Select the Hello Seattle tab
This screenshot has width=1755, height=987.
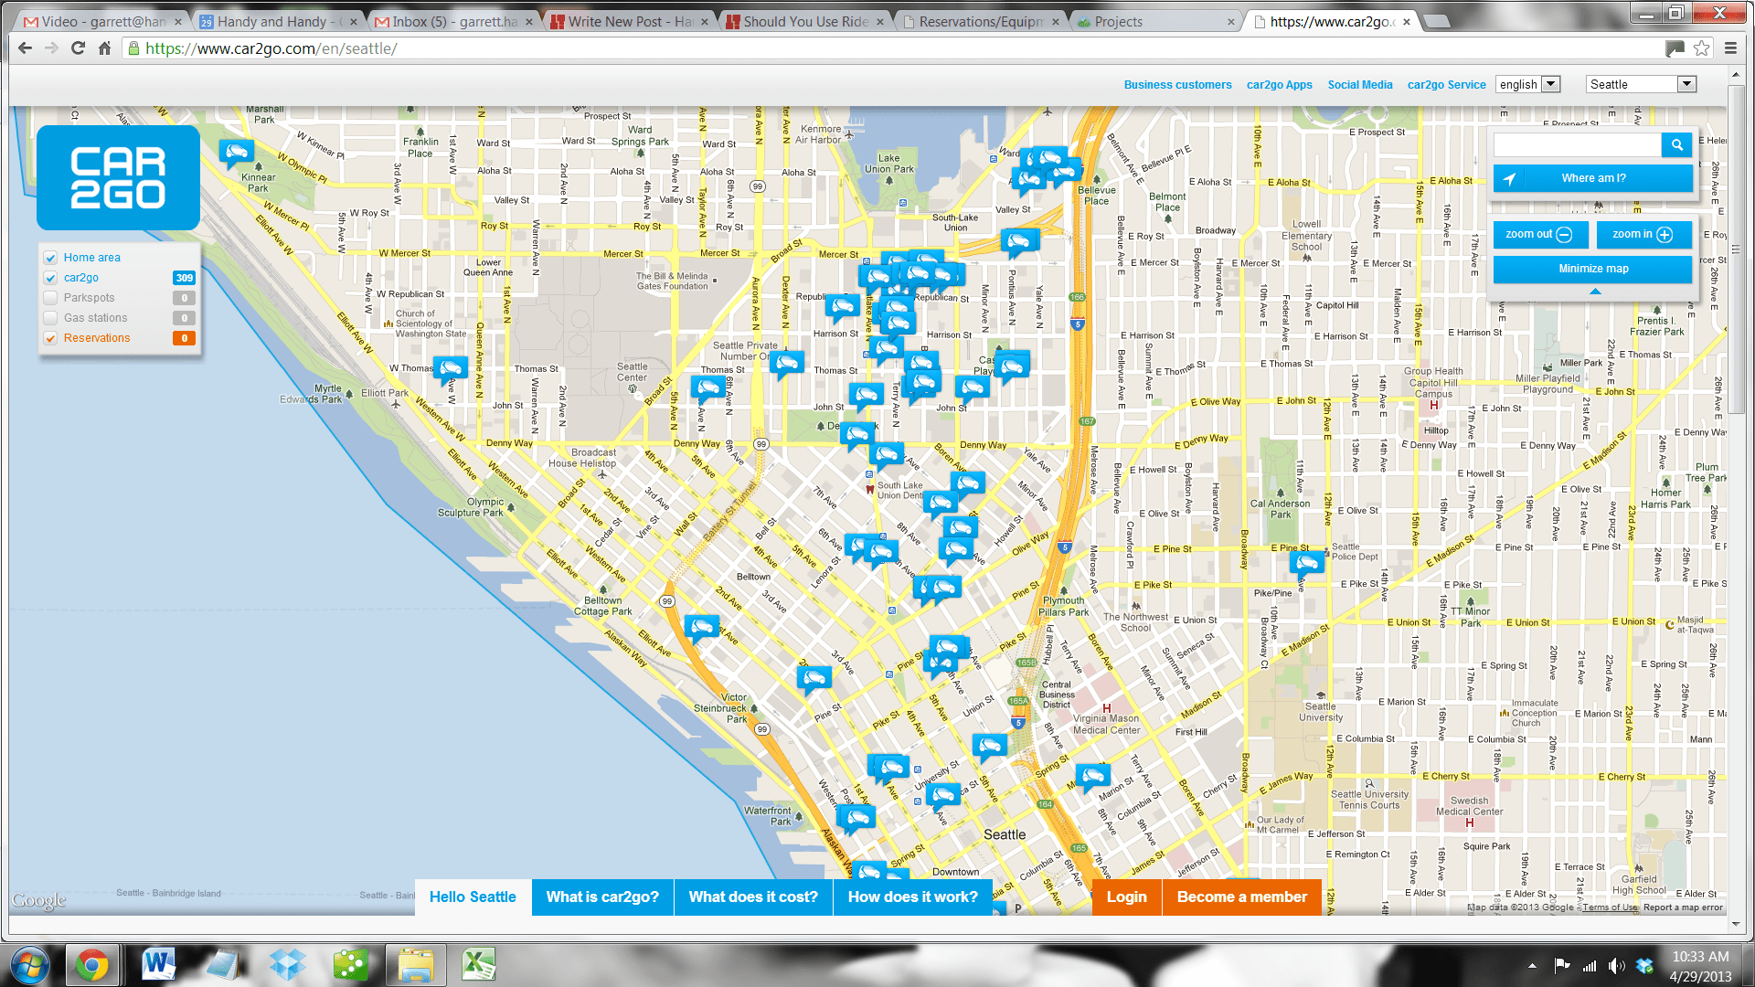[473, 897]
